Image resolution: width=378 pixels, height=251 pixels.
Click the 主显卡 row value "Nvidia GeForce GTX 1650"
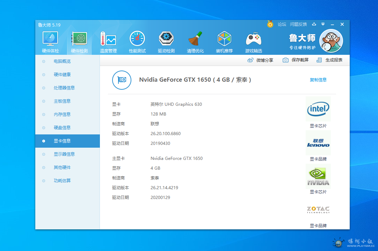pyautogui.click(x=177, y=158)
